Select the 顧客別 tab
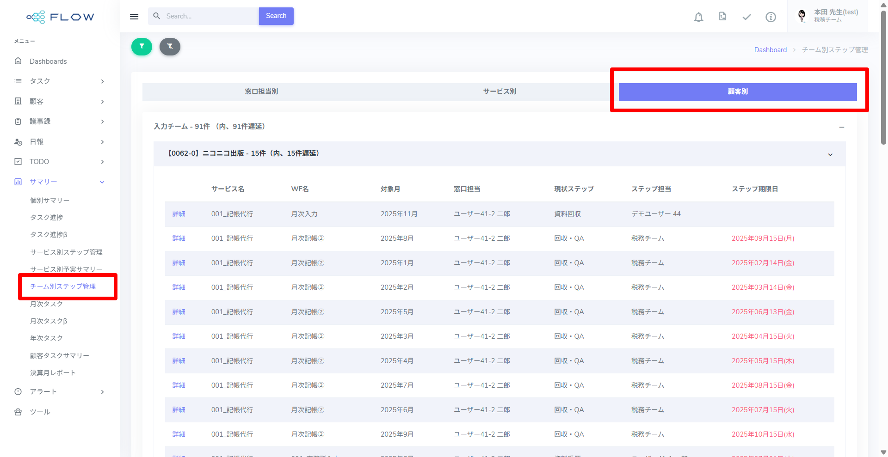This screenshot has height=457, width=888. pyautogui.click(x=738, y=91)
